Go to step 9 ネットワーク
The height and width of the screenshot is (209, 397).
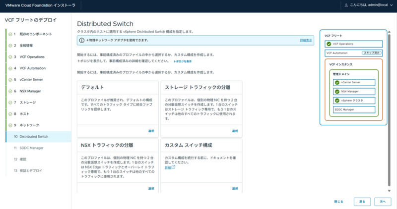[x=29, y=125]
